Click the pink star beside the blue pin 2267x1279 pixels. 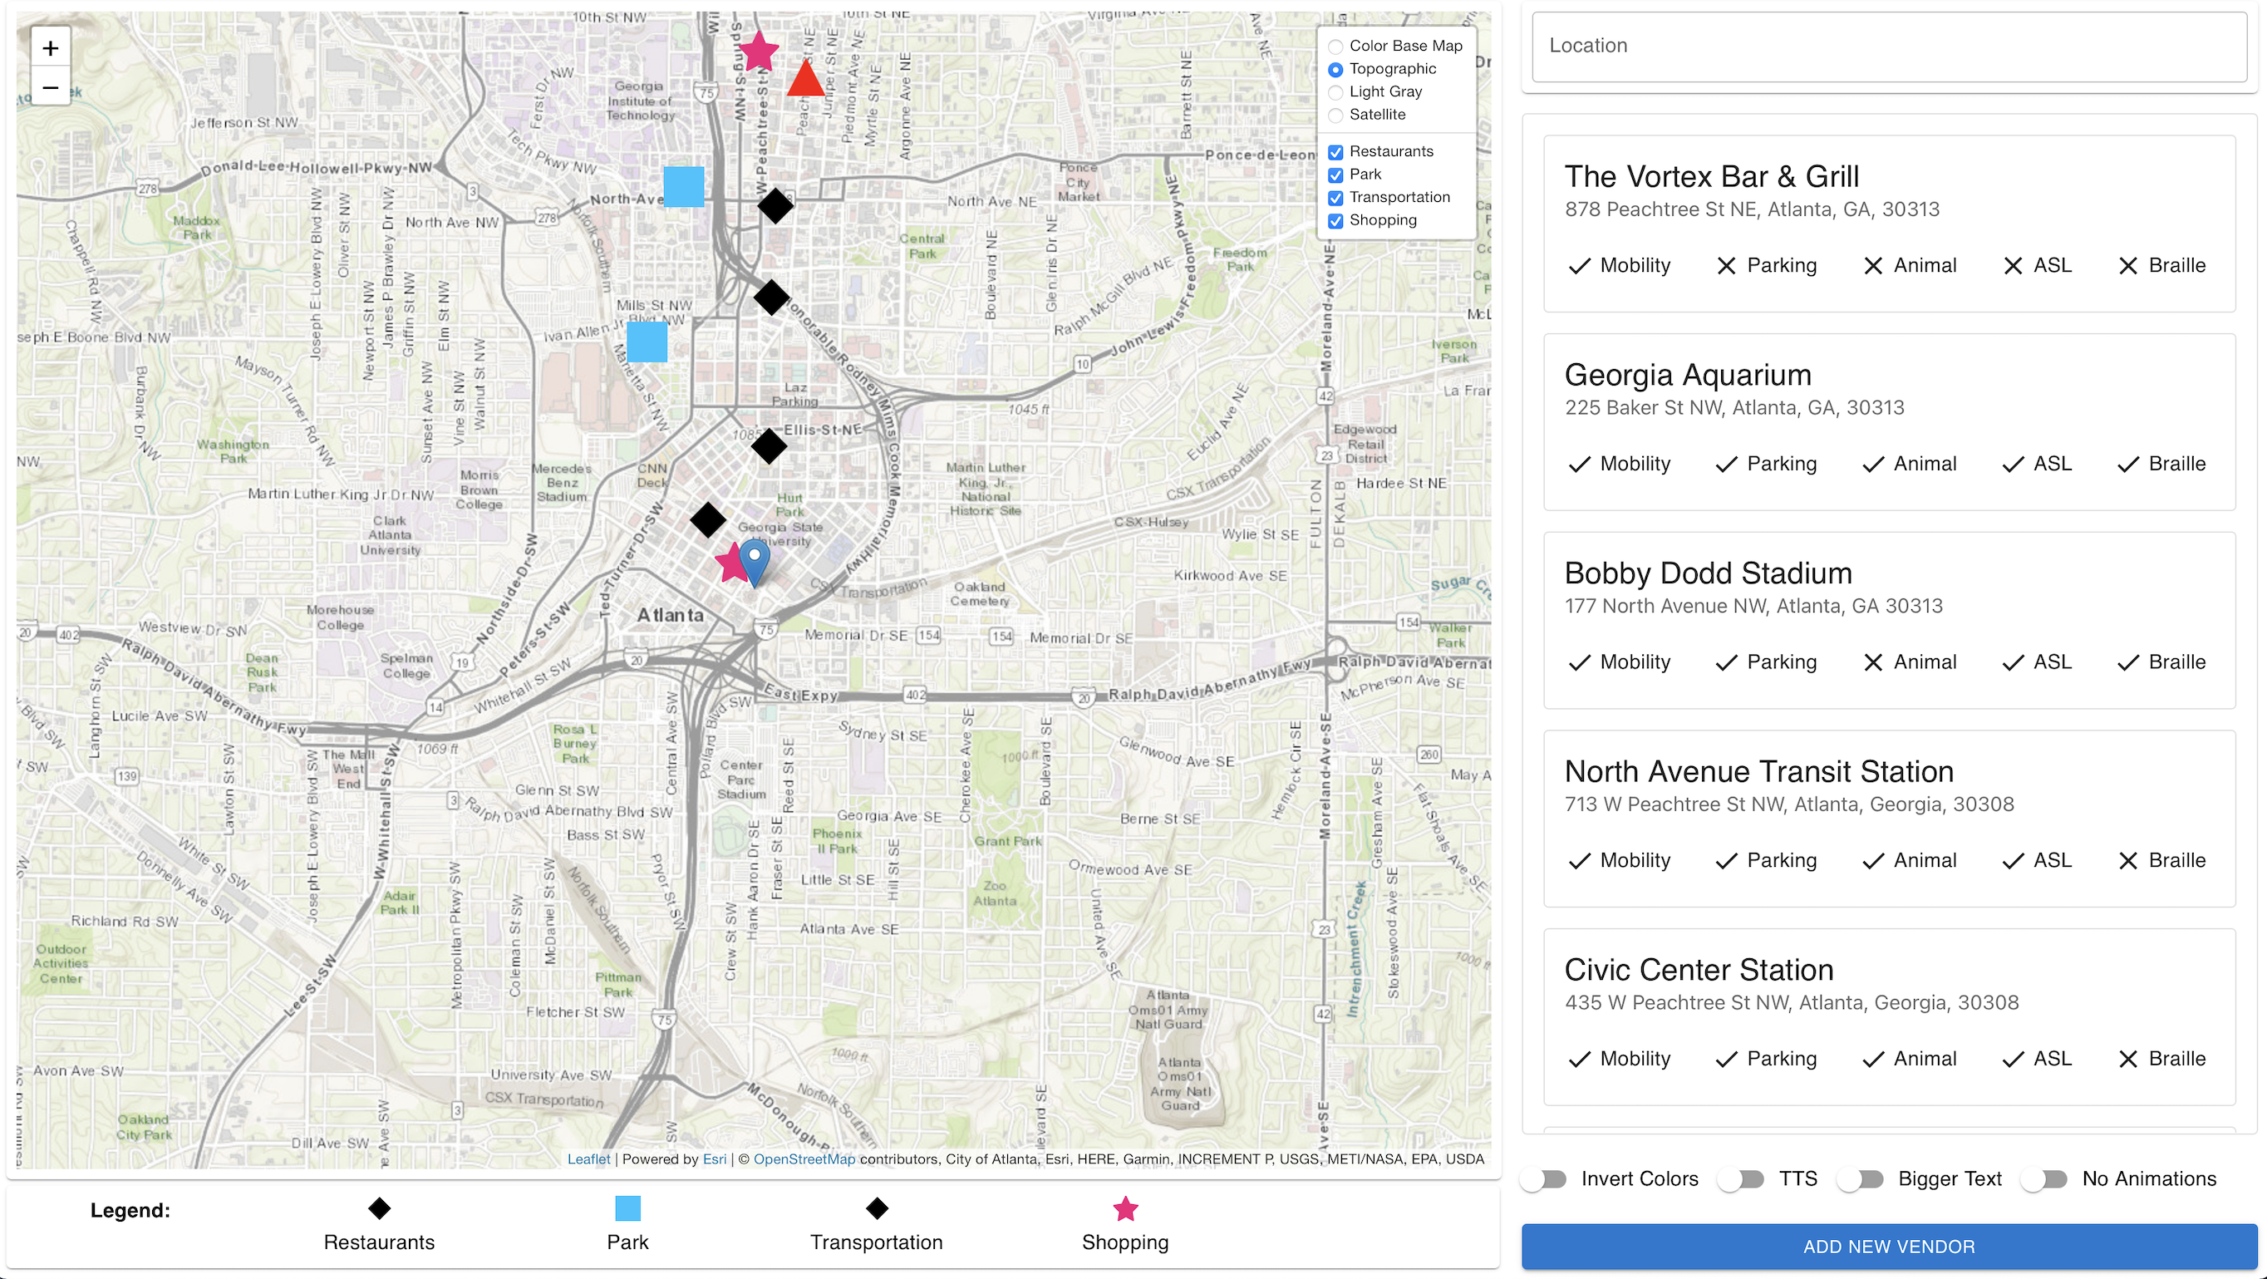[730, 563]
